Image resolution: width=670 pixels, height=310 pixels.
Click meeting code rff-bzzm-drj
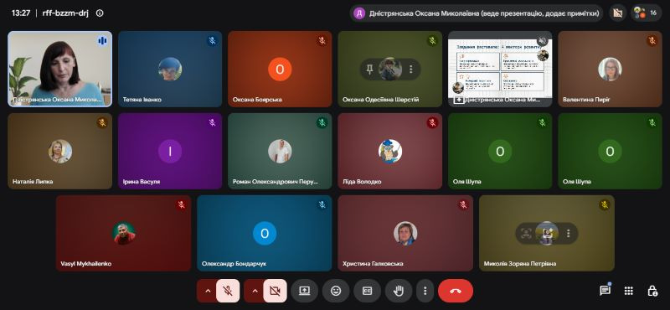pyautogui.click(x=65, y=13)
